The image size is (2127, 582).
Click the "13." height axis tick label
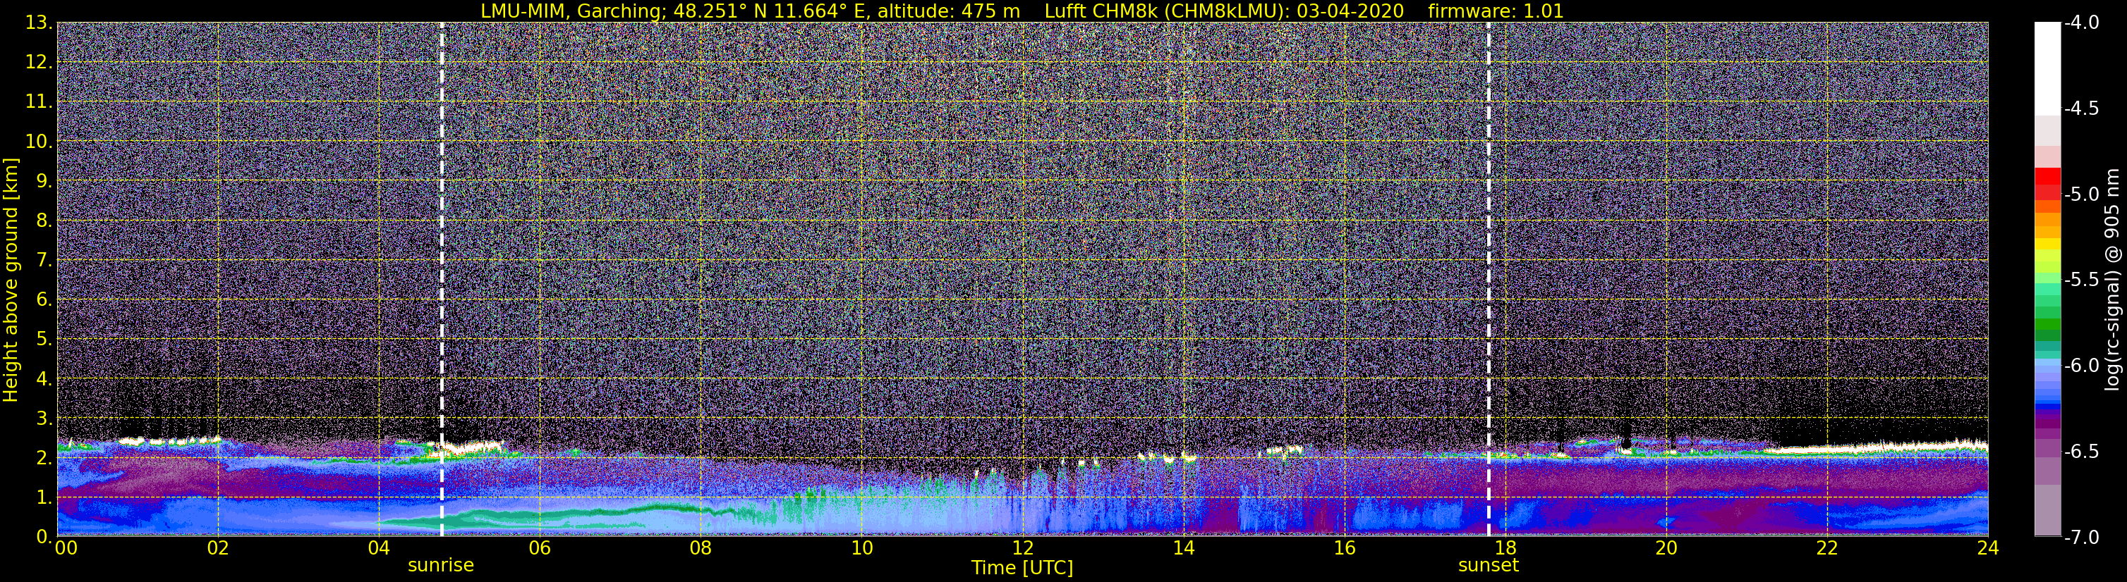point(39,23)
